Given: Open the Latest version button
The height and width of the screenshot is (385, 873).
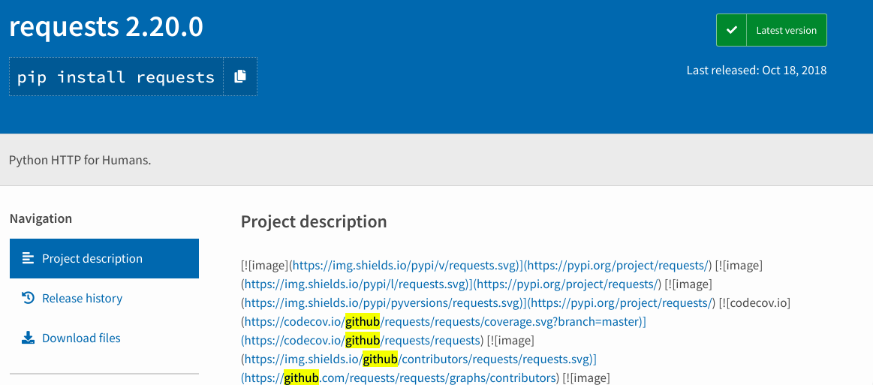Looking at the screenshot, I should [771, 30].
